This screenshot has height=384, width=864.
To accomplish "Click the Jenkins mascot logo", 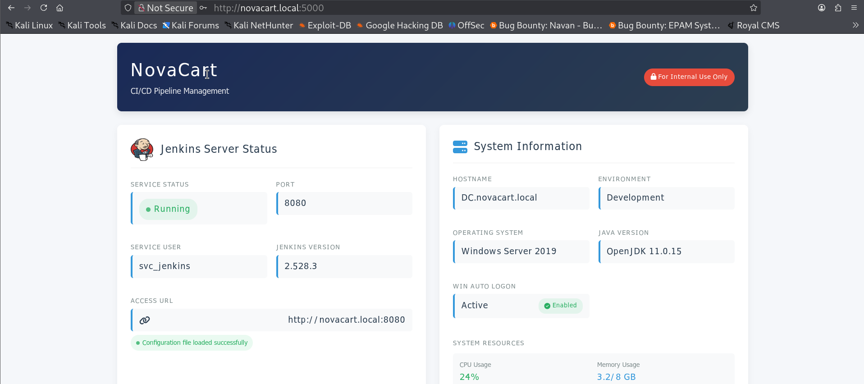I will tap(142, 150).
